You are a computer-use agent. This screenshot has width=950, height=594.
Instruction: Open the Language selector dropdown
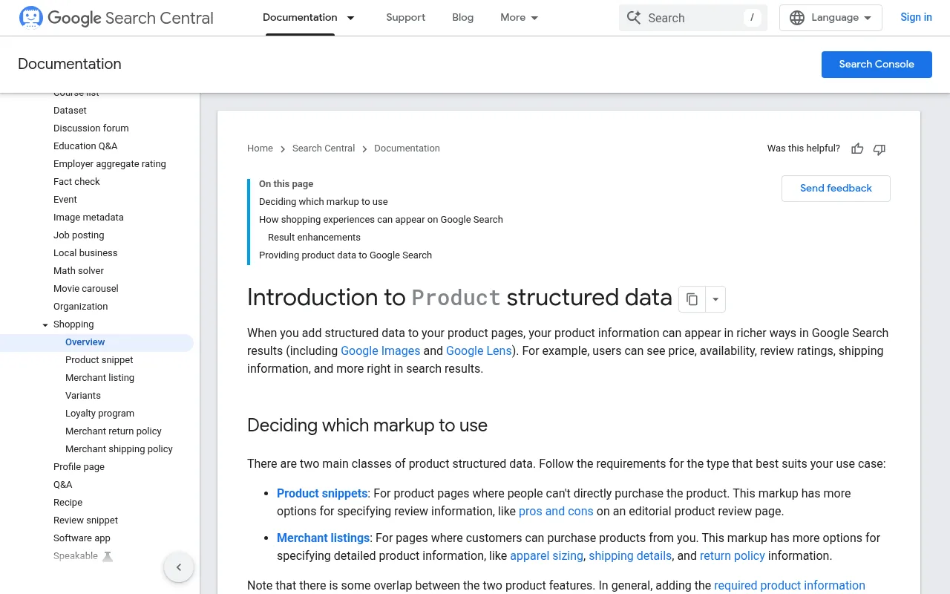(831, 18)
